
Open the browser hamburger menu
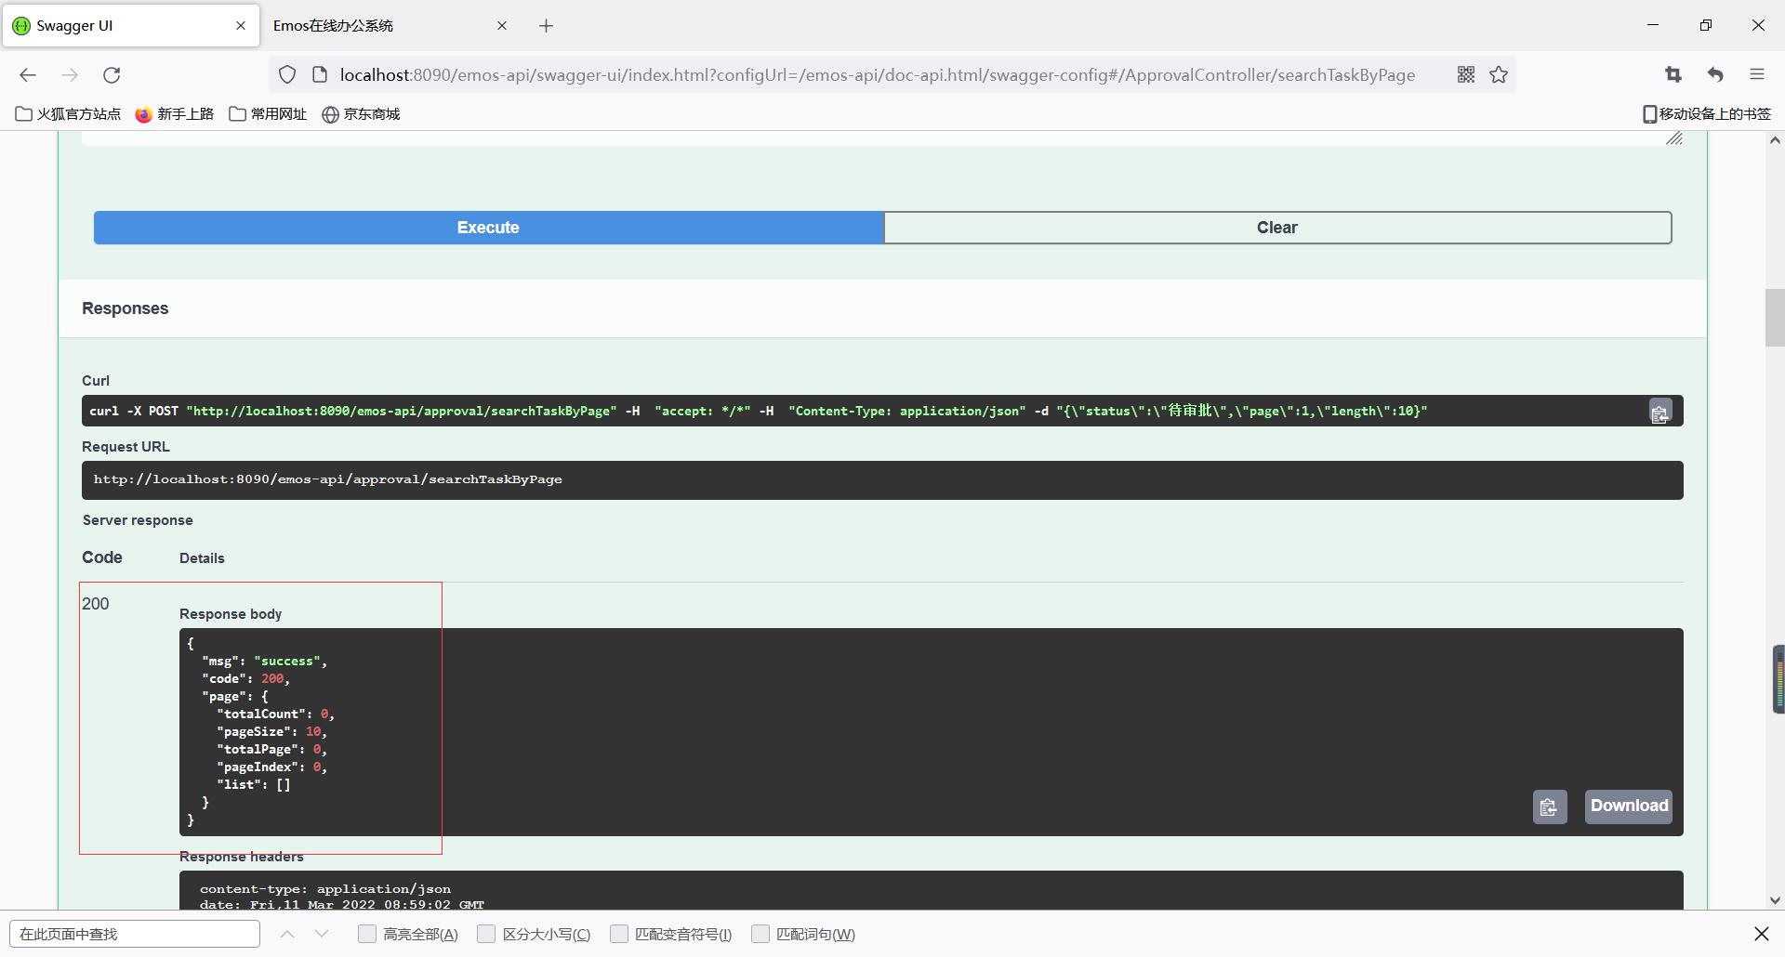pos(1757,75)
